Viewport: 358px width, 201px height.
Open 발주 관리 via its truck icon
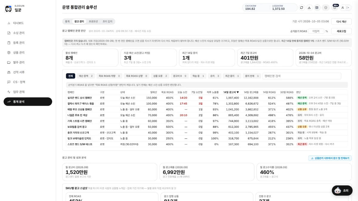point(9,62)
